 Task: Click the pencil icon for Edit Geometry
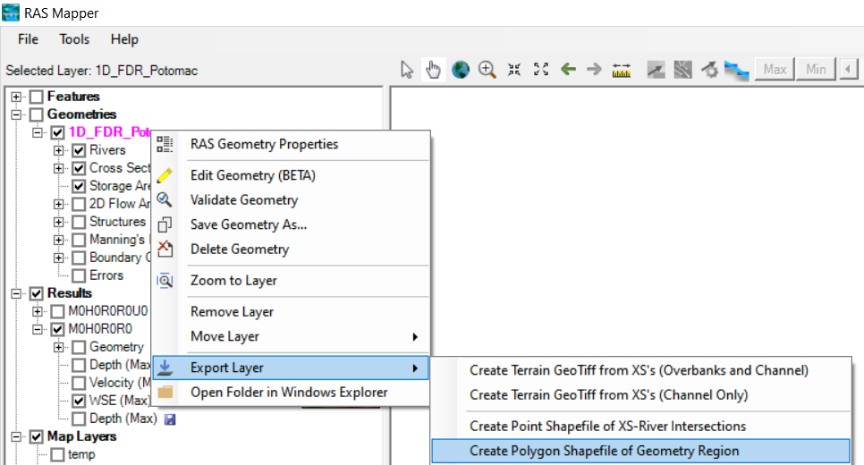pos(165,175)
